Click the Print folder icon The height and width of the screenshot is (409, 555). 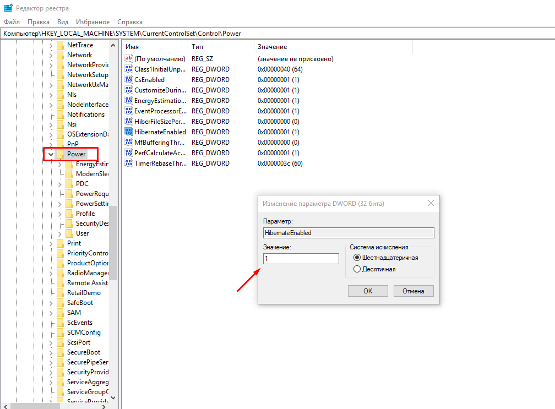tap(61, 243)
